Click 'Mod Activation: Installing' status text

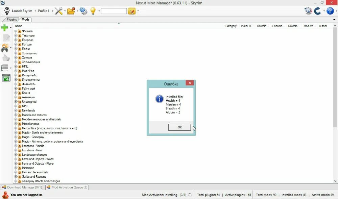click(x=160, y=195)
